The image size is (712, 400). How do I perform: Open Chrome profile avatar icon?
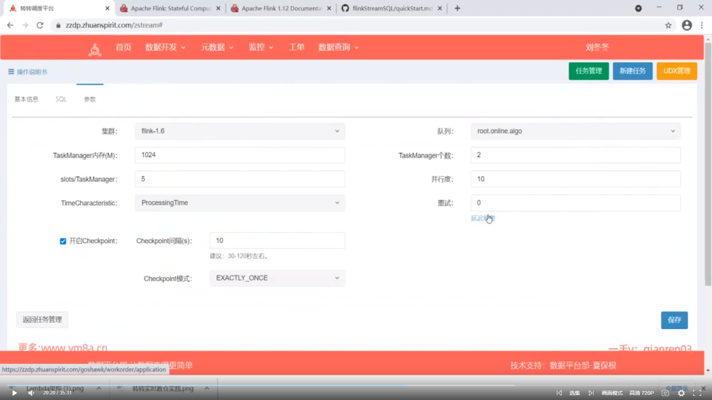[687, 25]
